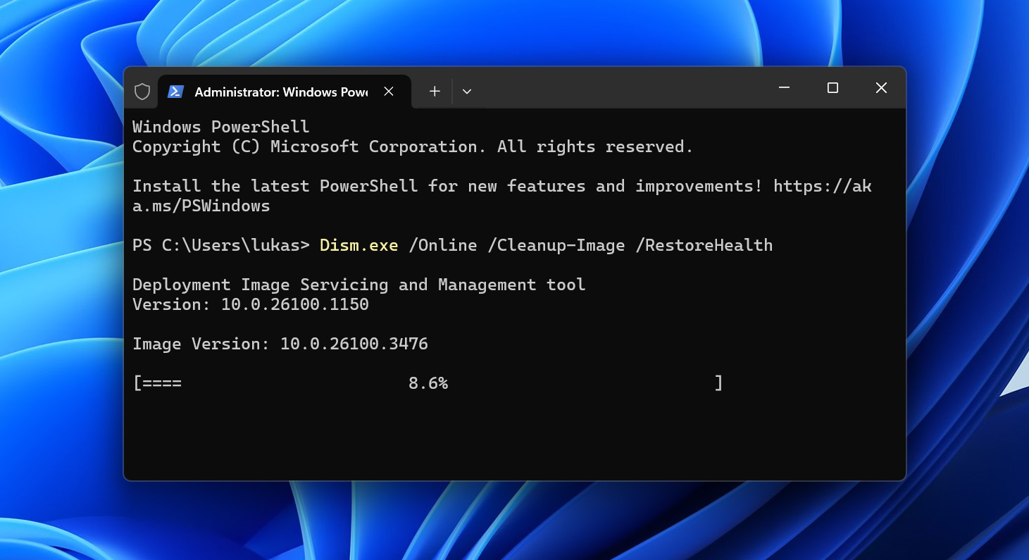Click Deployment Image Servicing and Management tool text

point(359,285)
